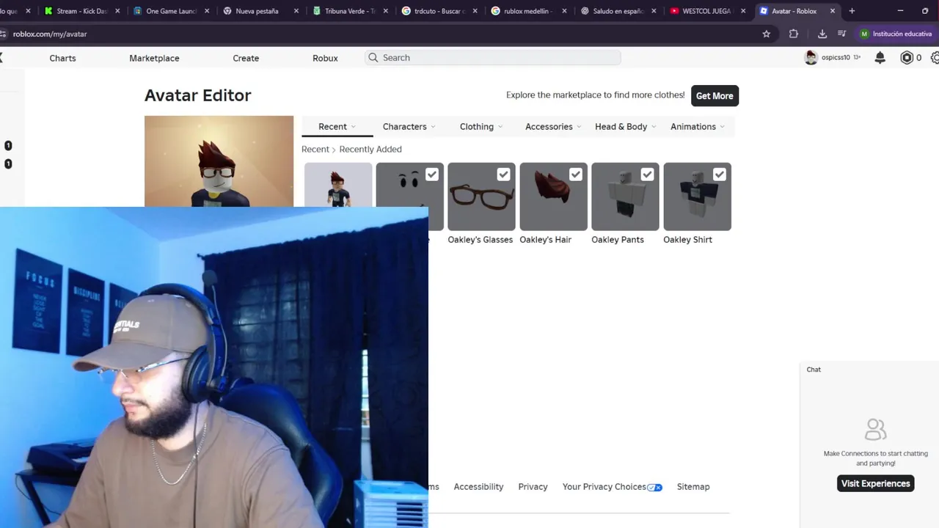The width and height of the screenshot is (939, 528).
Task: Uncheck the face item checkbox
Action: (432, 175)
